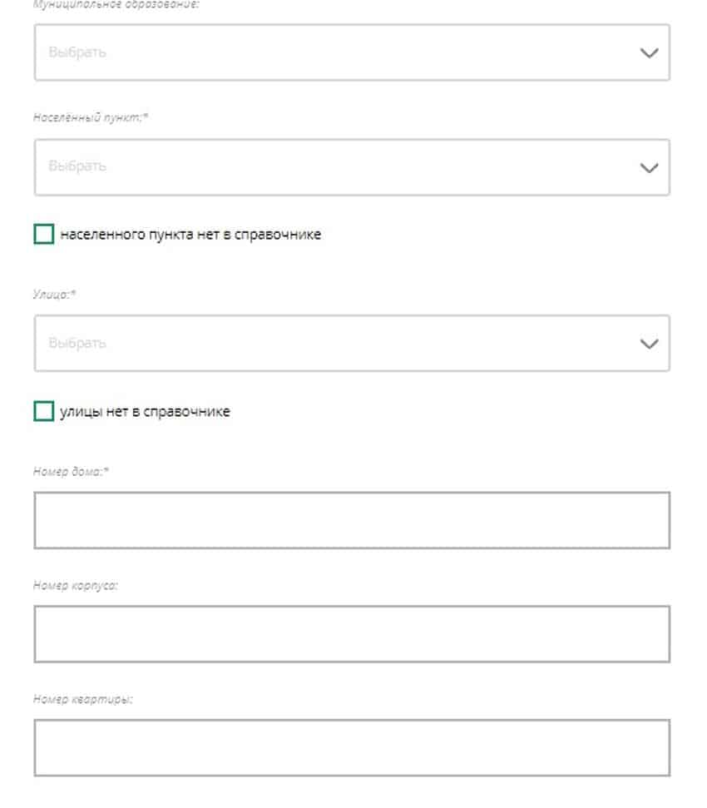Click the Номер квартиры field label
The height and width of the screenshot is (808, 707).
pyautogui.click(x=83, y=699)
